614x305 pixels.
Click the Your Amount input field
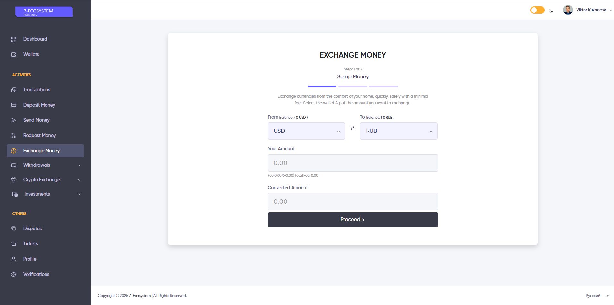click(x=353, y=163)
